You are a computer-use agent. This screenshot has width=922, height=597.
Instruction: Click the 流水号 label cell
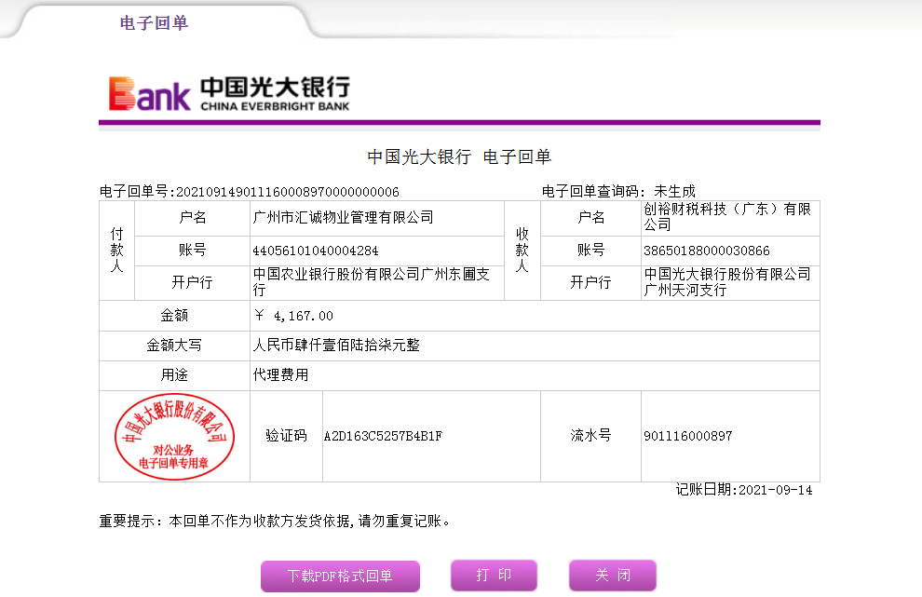point(591,436)
